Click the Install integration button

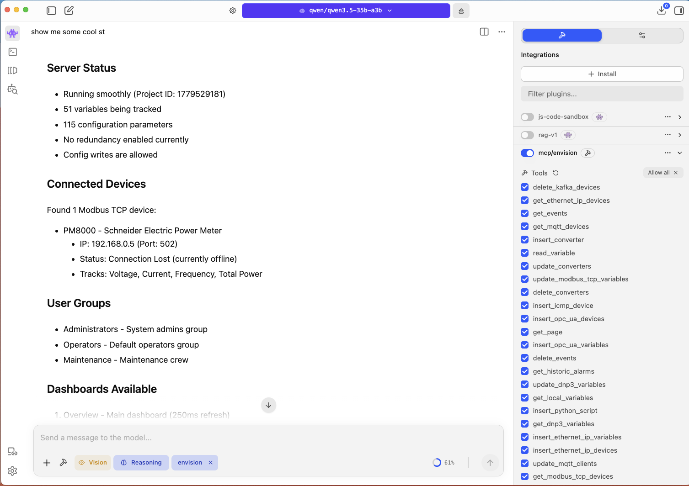(602, 74)
